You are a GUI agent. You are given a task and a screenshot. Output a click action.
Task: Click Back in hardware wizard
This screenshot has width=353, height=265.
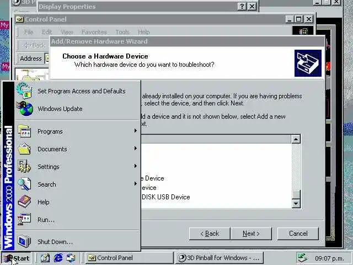click(x=210, y=234)
